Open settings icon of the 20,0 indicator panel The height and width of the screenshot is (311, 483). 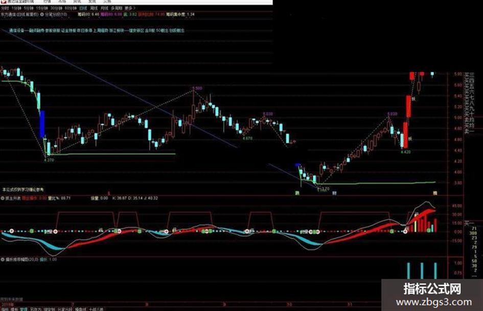click(x=3, y=259)
